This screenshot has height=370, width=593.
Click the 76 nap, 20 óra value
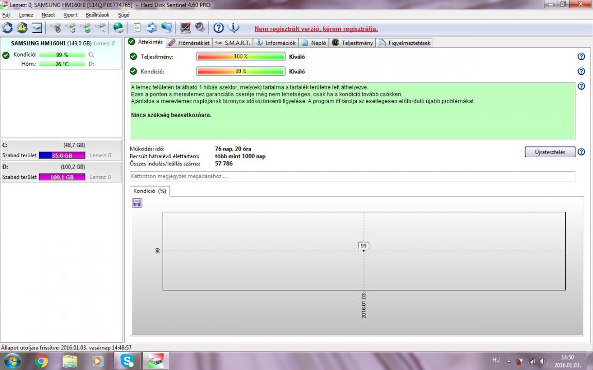pos(233,149)
